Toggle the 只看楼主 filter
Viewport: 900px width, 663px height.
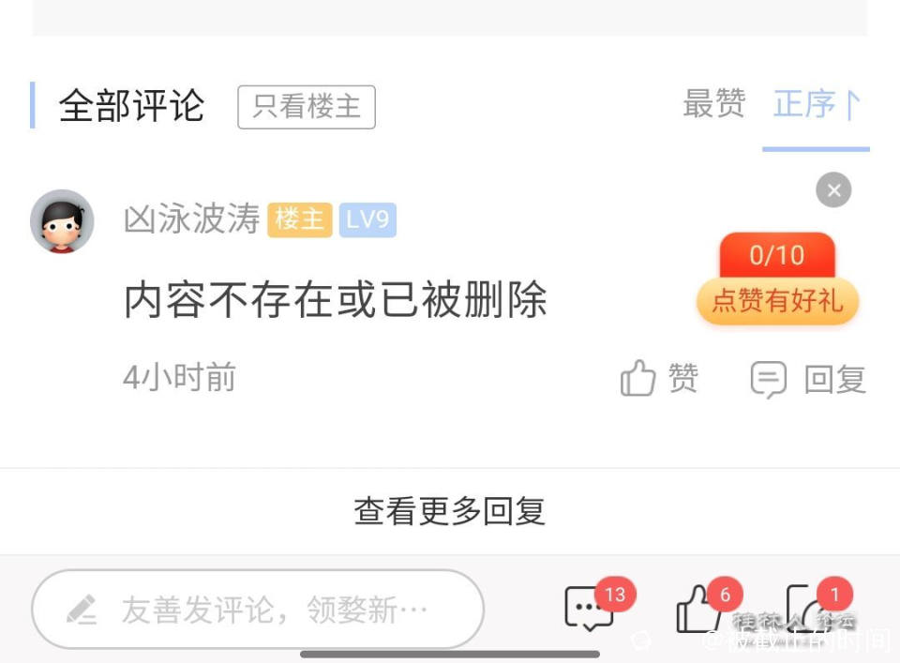pos(307,107)
